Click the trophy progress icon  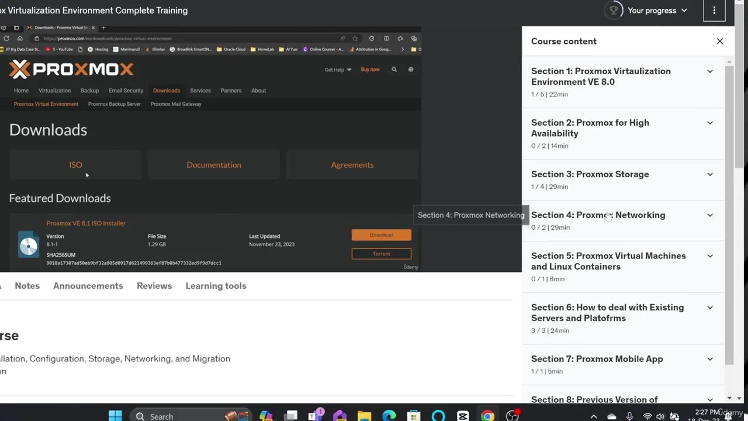tap(614, 11)
